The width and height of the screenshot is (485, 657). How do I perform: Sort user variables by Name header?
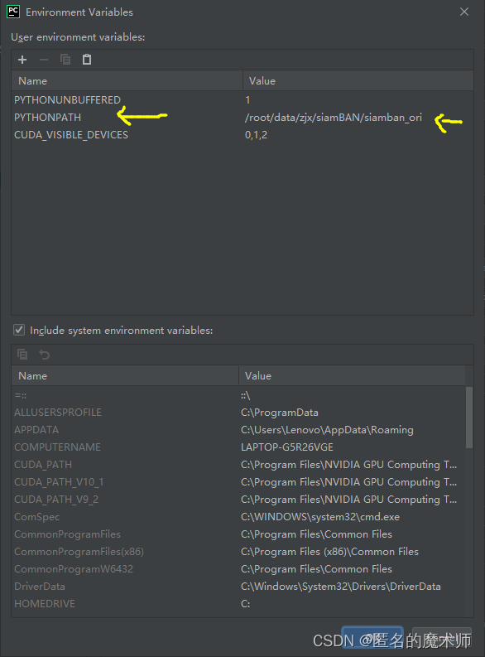127,81
